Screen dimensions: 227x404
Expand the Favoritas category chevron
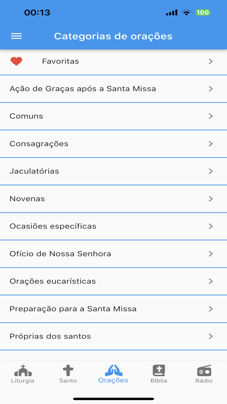[211, 61]
